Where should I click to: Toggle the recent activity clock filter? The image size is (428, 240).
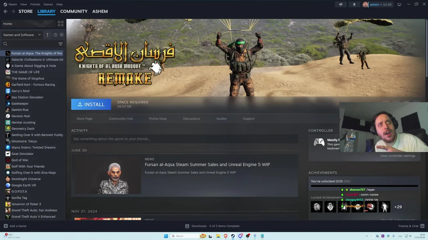click(55, 35)
